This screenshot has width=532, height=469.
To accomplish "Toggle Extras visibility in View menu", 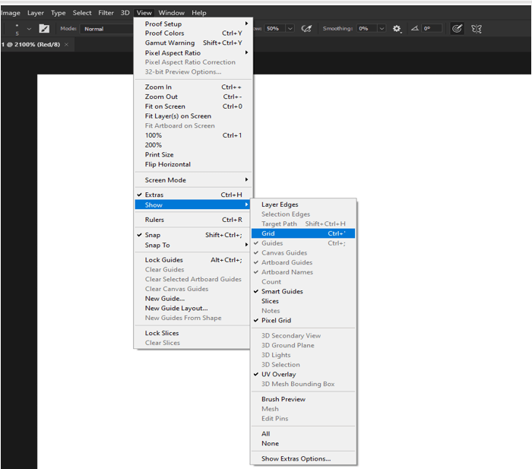I will pos(154,195).
